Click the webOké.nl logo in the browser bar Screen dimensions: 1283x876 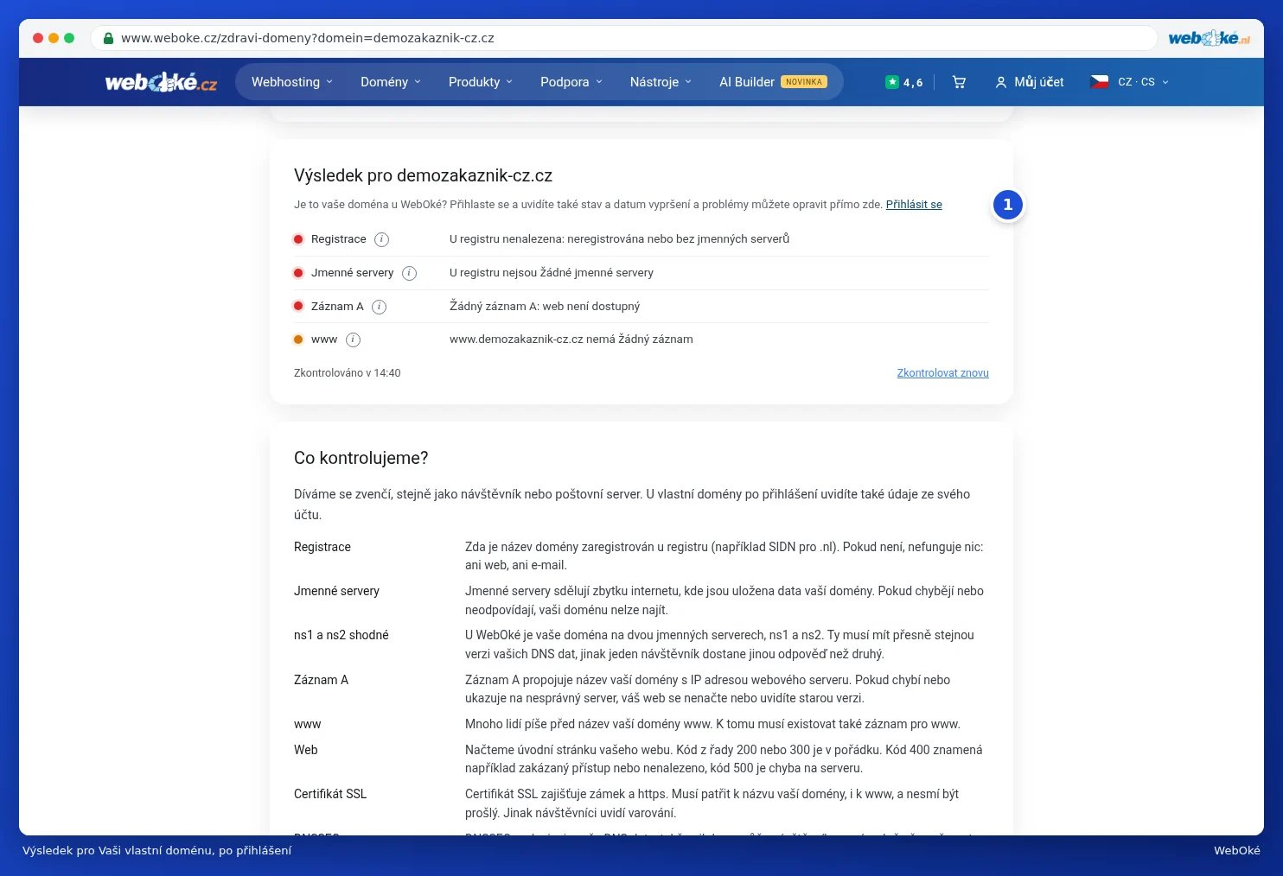(x=1209, y=38)
